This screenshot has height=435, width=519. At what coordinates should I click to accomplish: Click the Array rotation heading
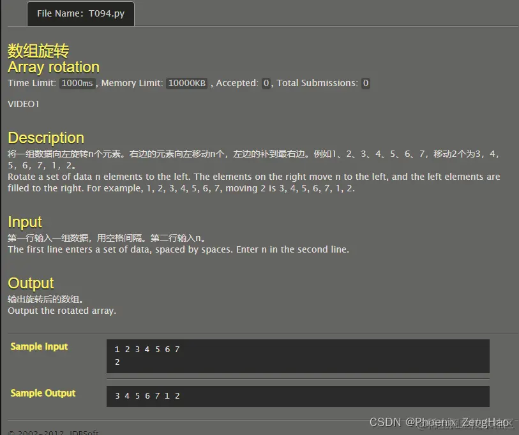pyautogui.click(x=54, y=67)
